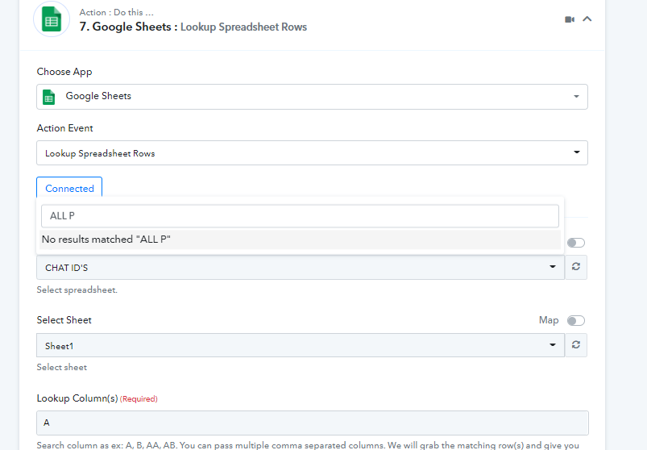The height and width of the screenshot is (450, 647).
Task: Open the CHAT ID'S spreadsheet dropdown
Action: click(301, 268)
